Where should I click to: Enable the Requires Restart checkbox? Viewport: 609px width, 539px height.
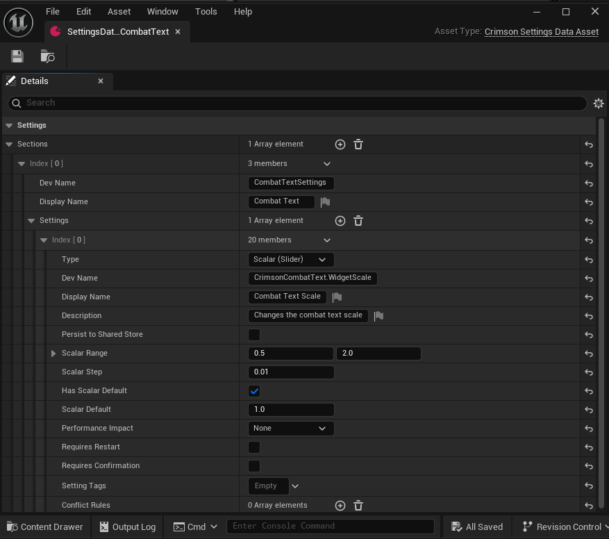[x=254, y=447]
